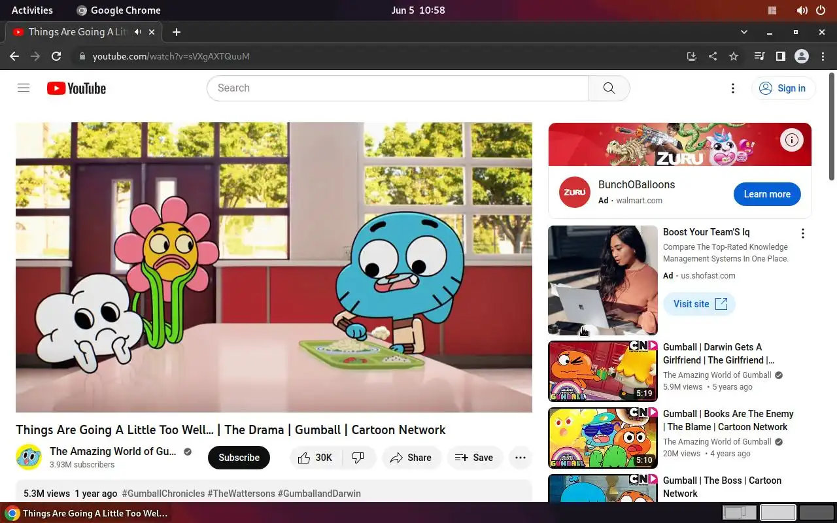
Task: Open the Chrome three-dot menu
Action: coord(823,56)
